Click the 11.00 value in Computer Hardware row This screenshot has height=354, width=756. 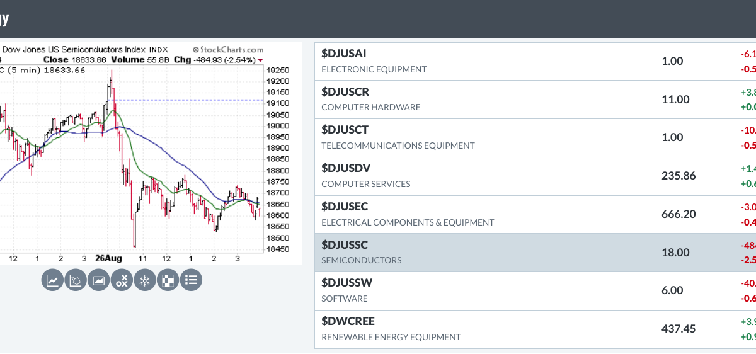[675, 100]
